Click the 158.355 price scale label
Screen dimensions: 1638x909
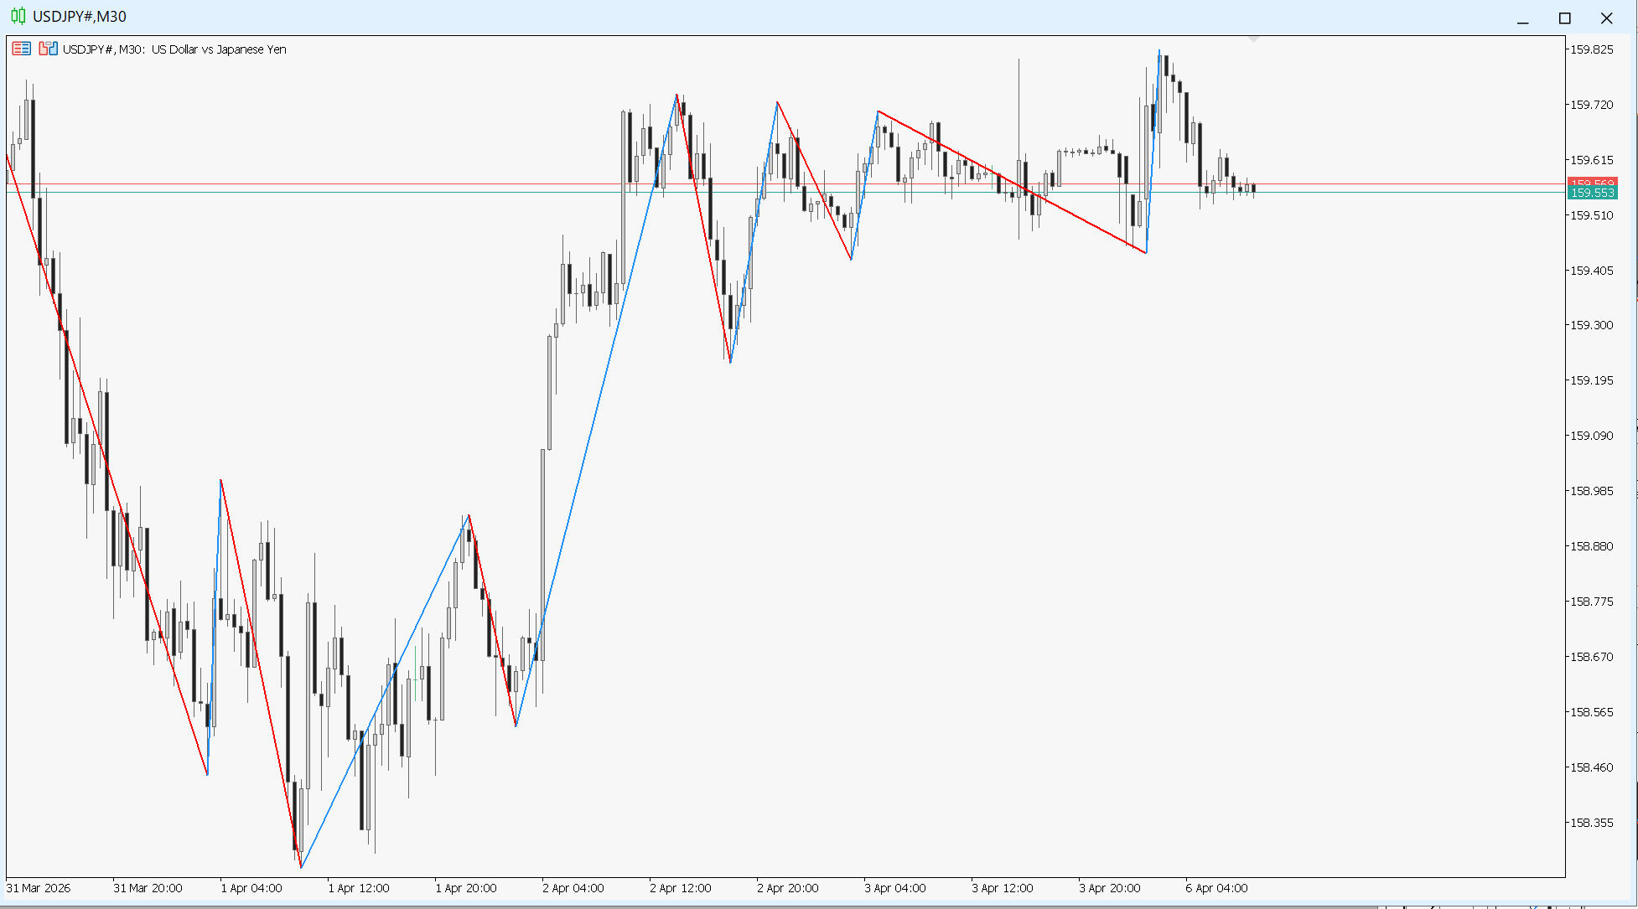[1591, 823]
